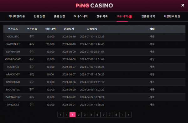Go to page 2 of coupons
This screenshot has height=123, width=188.
pos(78,115)
